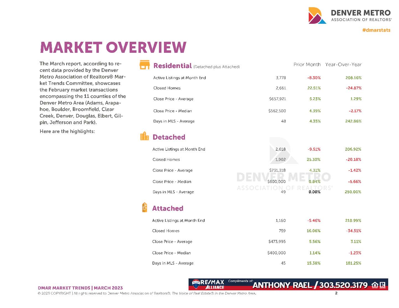Click the Prior Month column header
399x308 pixels.
(x=307, y=65)
